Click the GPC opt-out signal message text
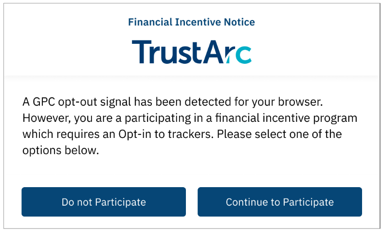The height and width of the screenshot is (231, 383). [x=190, y=126]
